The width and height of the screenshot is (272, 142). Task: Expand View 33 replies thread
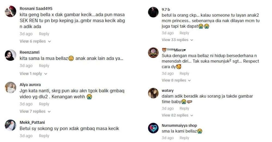[177, 40]
